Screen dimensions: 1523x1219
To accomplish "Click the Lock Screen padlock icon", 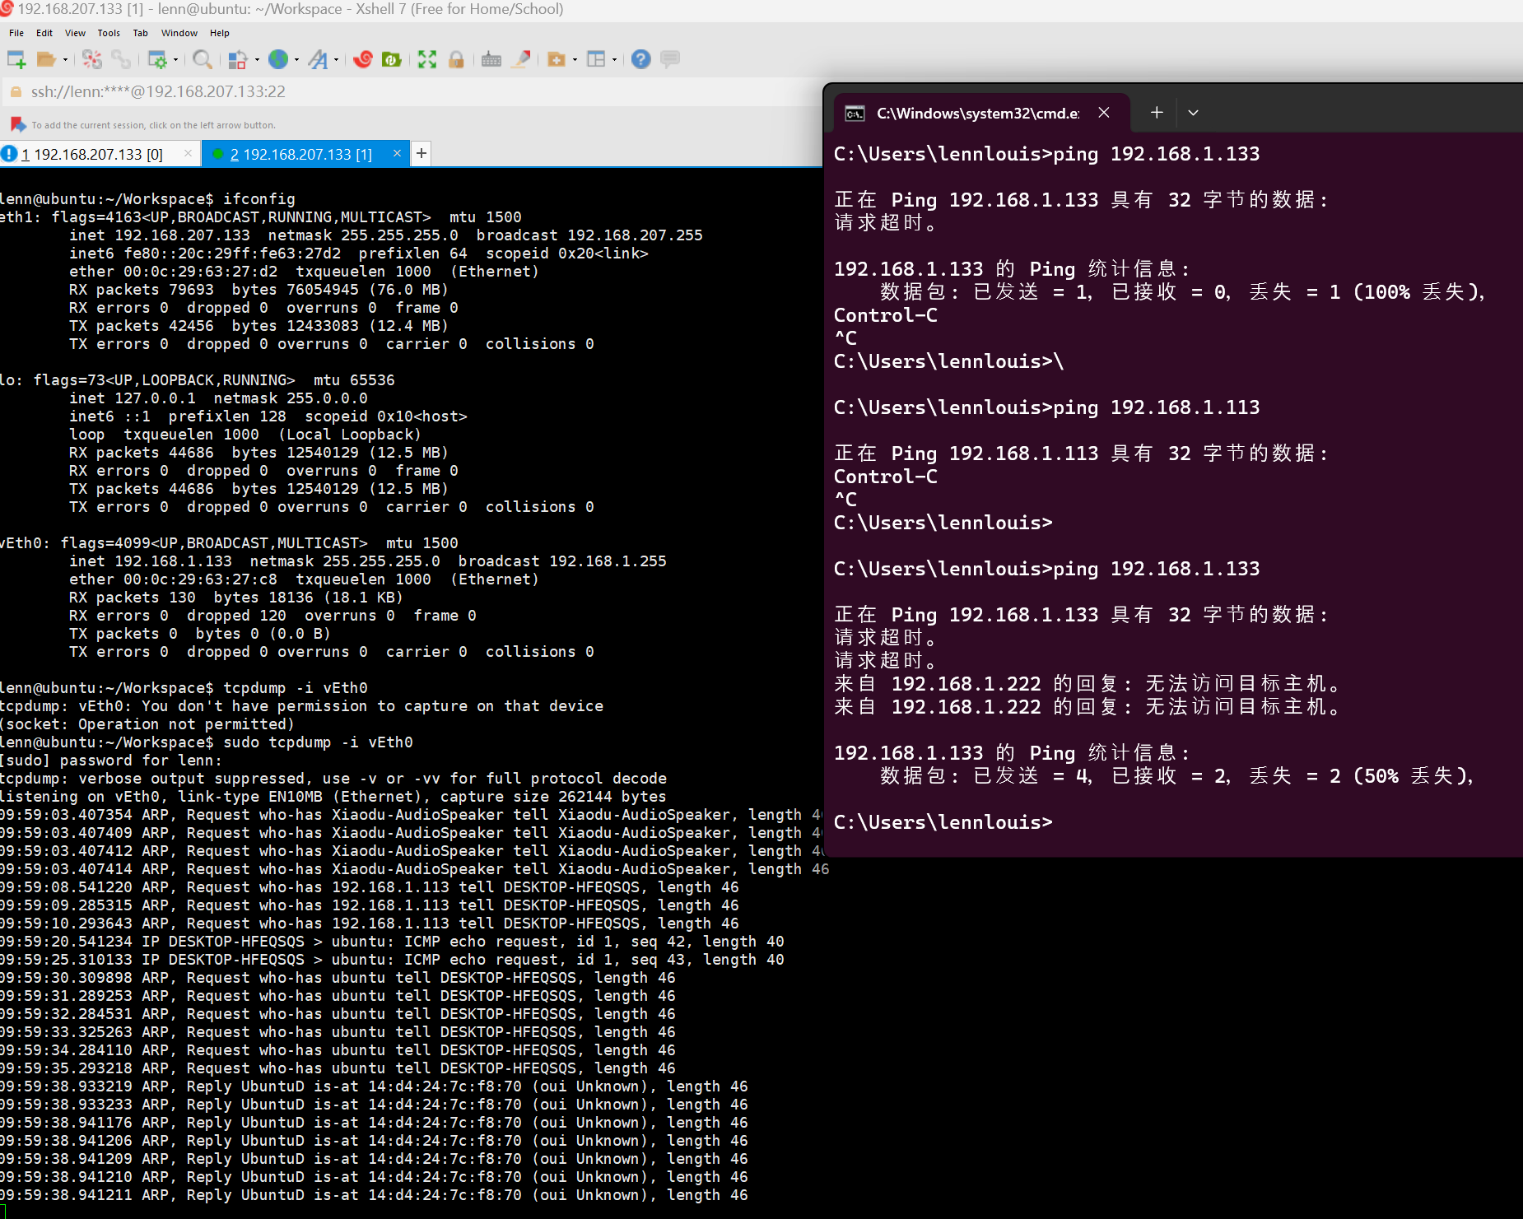I will [x=456, y=59].
